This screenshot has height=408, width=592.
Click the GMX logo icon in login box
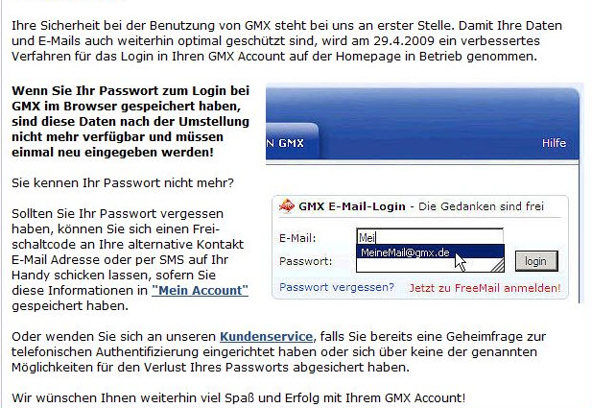click(286, 205)
